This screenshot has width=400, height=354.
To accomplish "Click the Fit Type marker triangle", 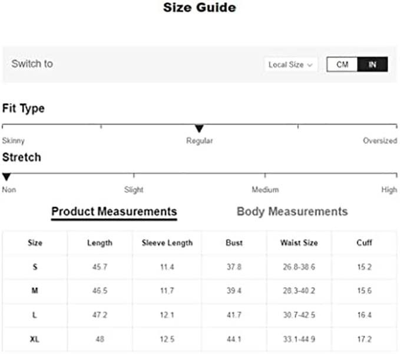I will point(199,129).
